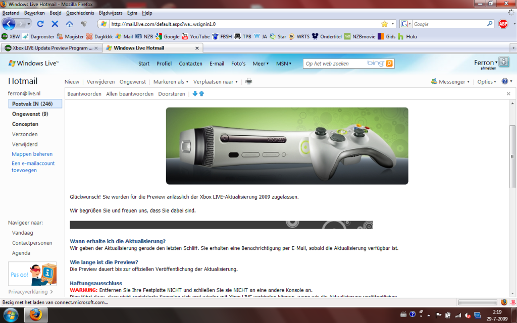The image size is (517, 323).
Task: Open the Bewerken menu
Action: pos(34,13)
